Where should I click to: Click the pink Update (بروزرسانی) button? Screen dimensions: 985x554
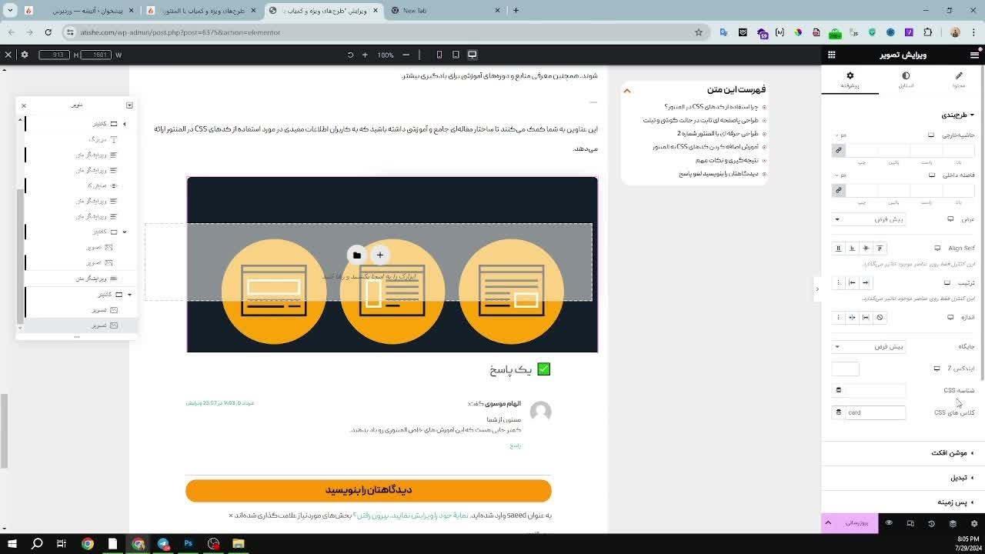coord(856,523)
